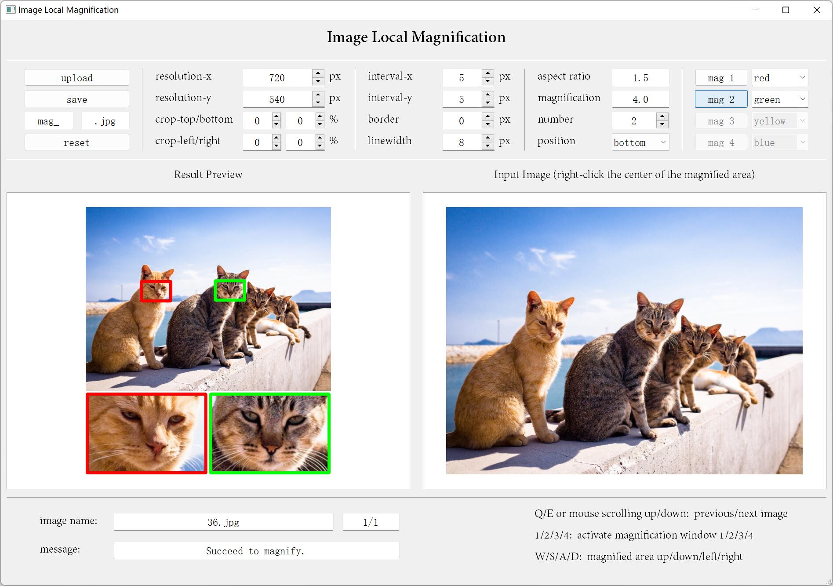This screenshot has width=833, height=586.
Task: Increase resolution-x with up arrow
Action: (318, 73)
